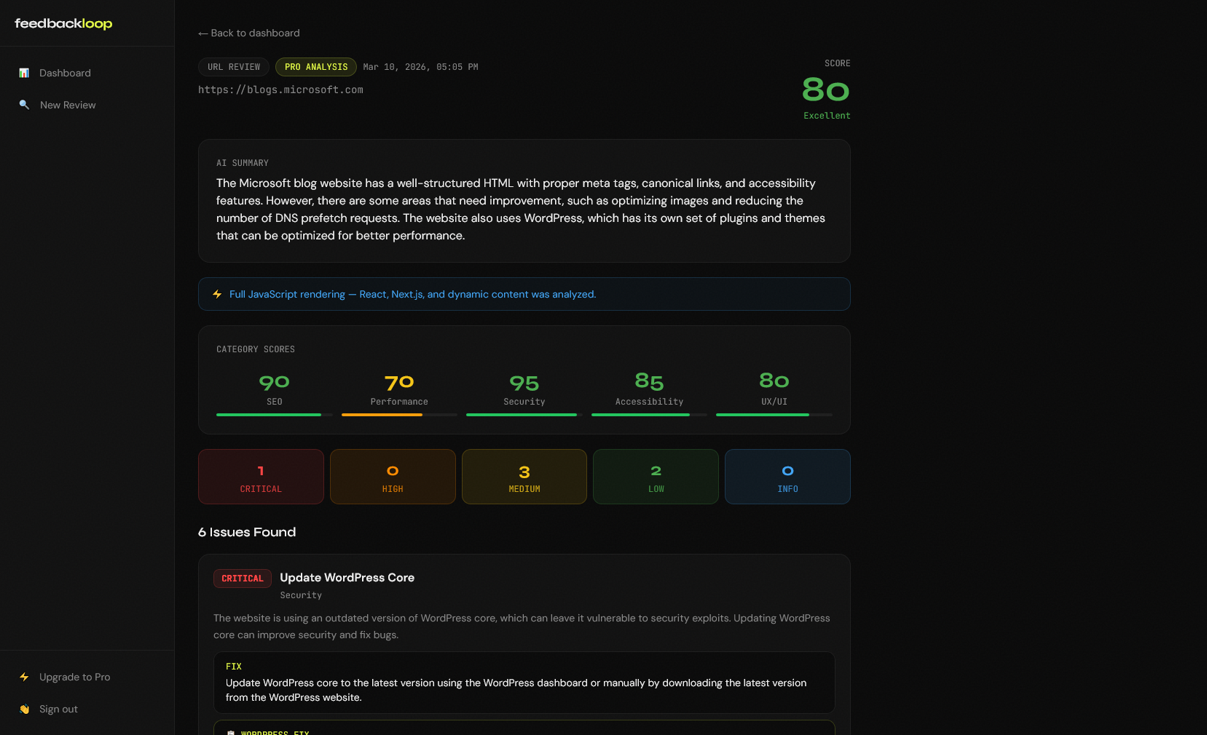1207x735 pixels.
Task: Click the 6 Issues Found heading
Action: click(x=247, y=532)
